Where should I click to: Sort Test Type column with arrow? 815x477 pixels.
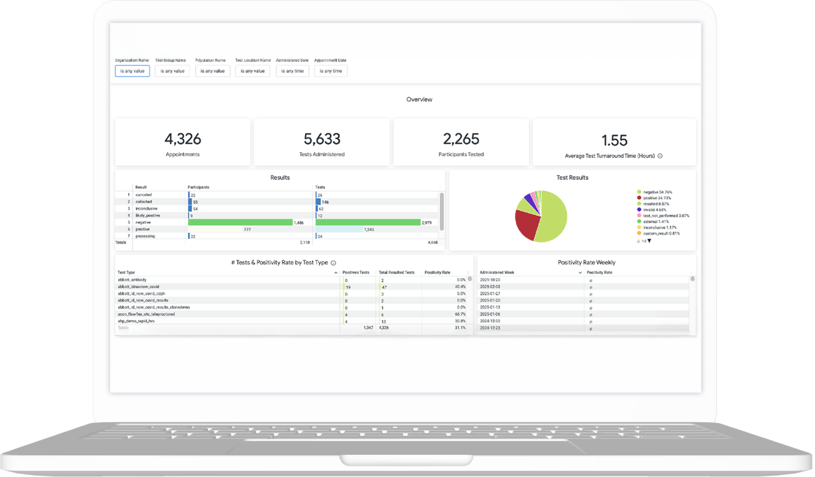click(x=336, y=273)
